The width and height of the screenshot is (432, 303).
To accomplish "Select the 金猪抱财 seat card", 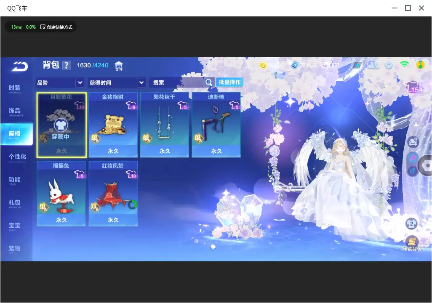I will 113,125.
